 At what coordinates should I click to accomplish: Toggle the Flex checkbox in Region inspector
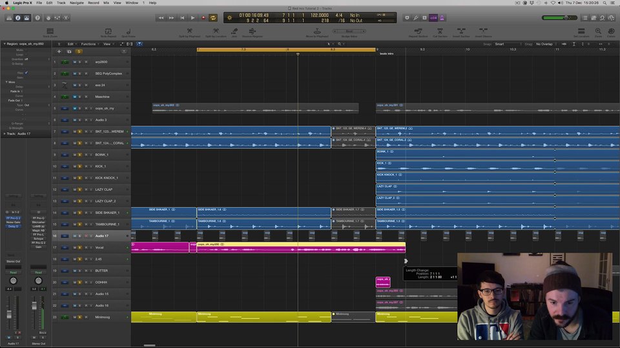tap(26, 73)
